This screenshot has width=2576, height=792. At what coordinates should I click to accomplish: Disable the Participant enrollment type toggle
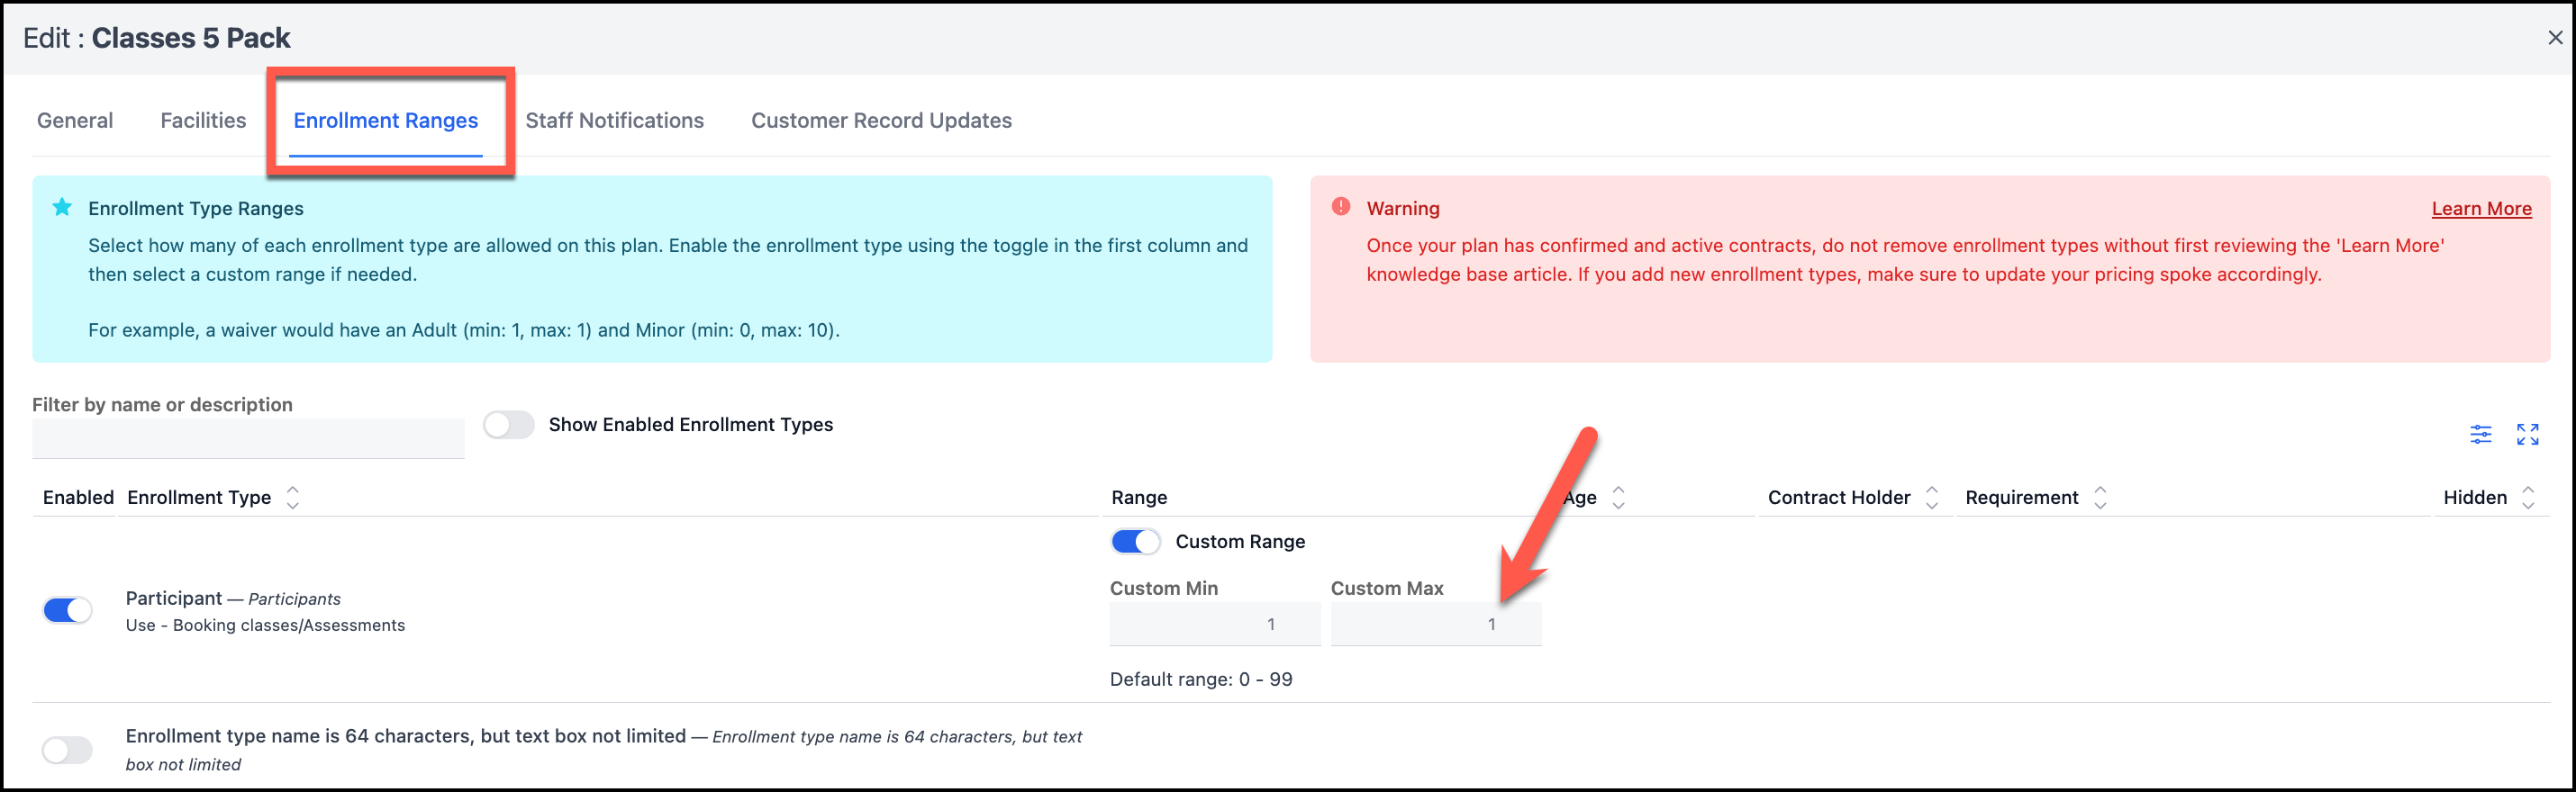(68, 610)
